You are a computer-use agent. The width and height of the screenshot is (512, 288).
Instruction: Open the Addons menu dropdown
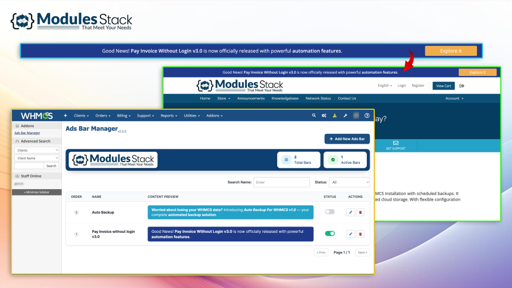click(x=214, y=116)
